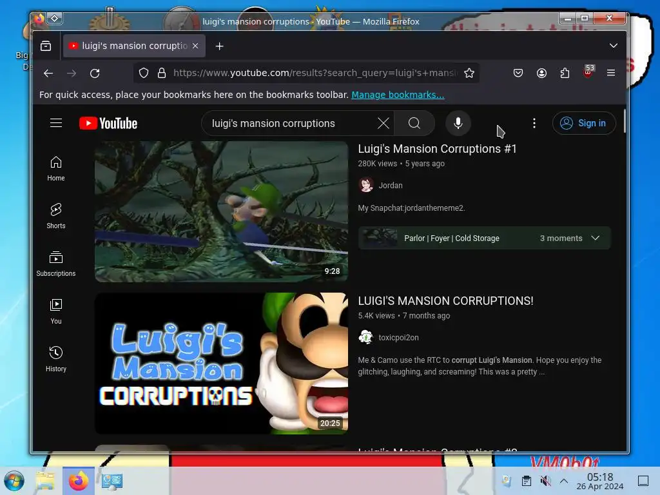The image size is (660, 495).
Task: Open a new tab
Action: click(x=219, y=46)
